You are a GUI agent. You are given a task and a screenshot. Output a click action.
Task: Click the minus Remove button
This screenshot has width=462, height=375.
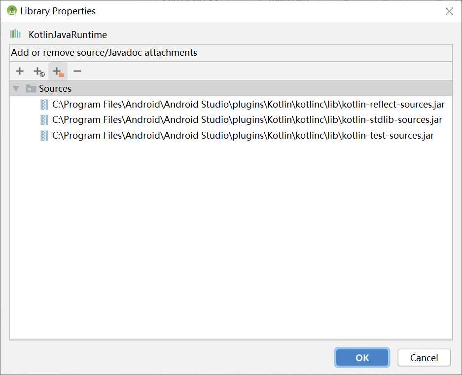[x=77, y=71]
